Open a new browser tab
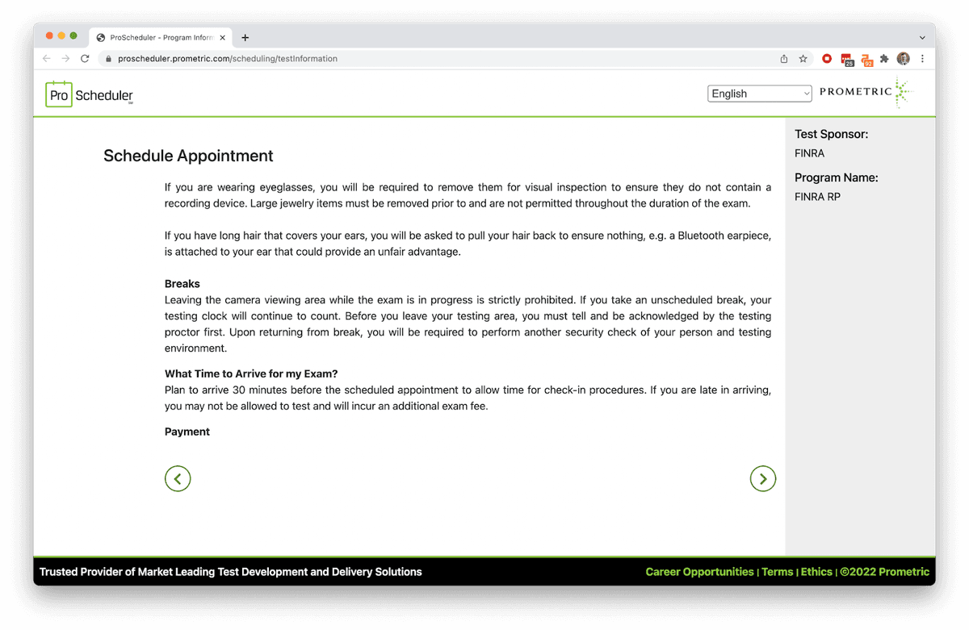This screenshot has width=969, height=630. tap(245, 37)
